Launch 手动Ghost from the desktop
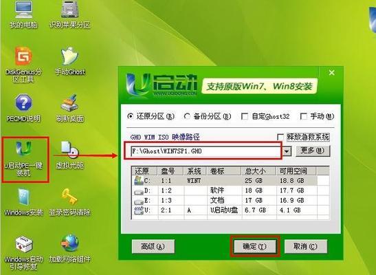 70,61
